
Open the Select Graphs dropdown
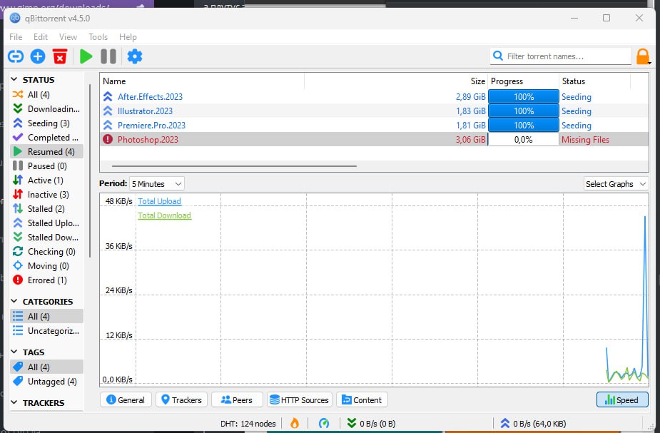[x=616, y=184]
